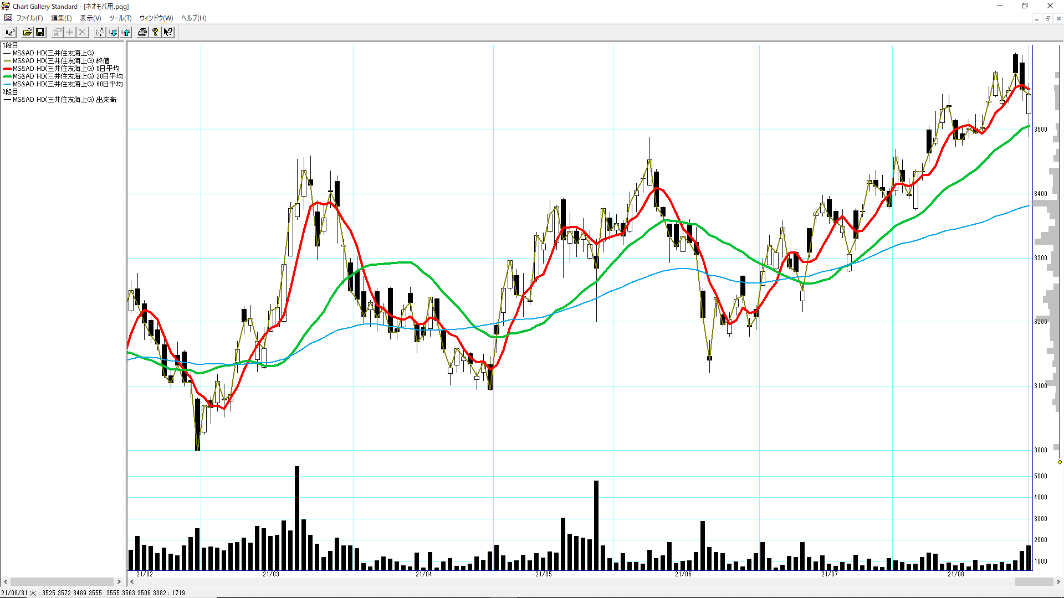Open the 表示(V) menu
This screenshot has width=1064, height=598.
pos(90,18)
